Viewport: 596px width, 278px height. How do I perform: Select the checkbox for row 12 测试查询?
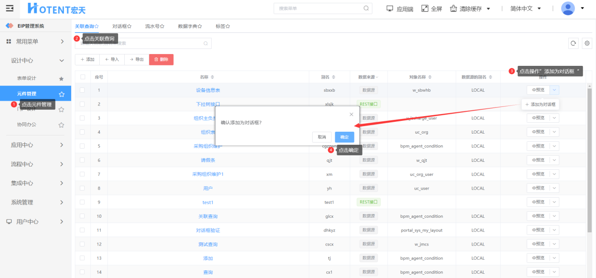coord(83,244)
